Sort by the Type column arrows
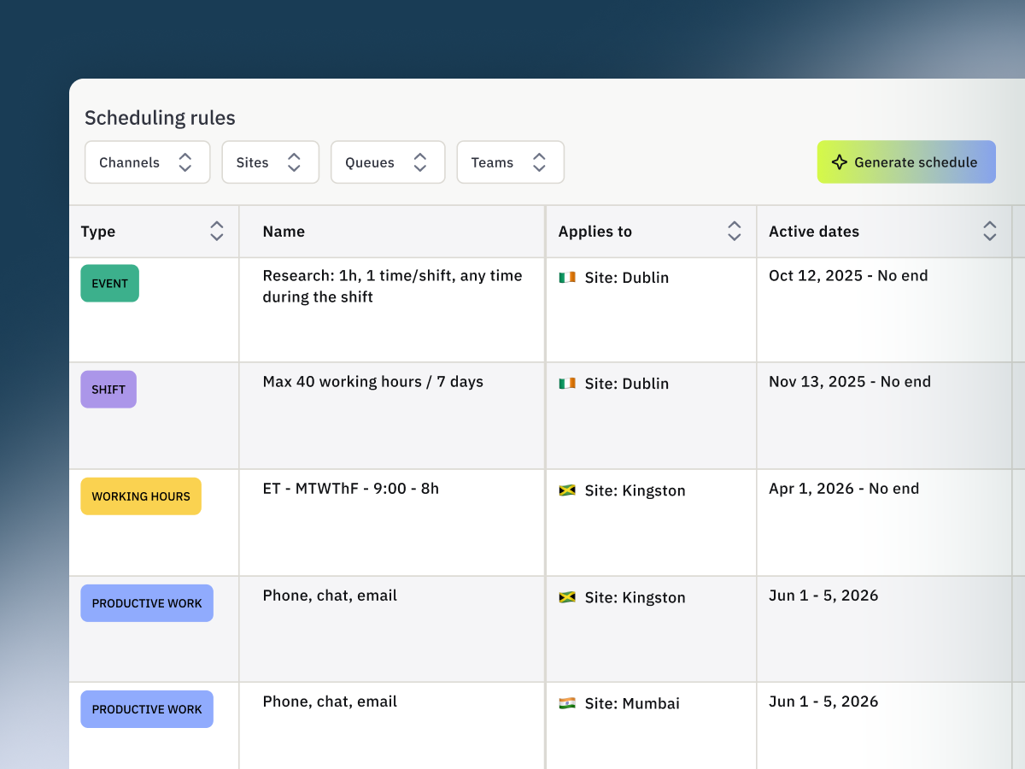 (217, 232)
